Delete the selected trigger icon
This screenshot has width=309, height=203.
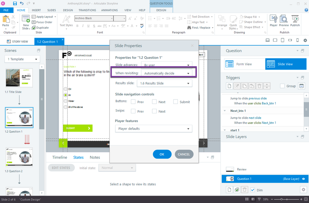[x=259, y=86]
